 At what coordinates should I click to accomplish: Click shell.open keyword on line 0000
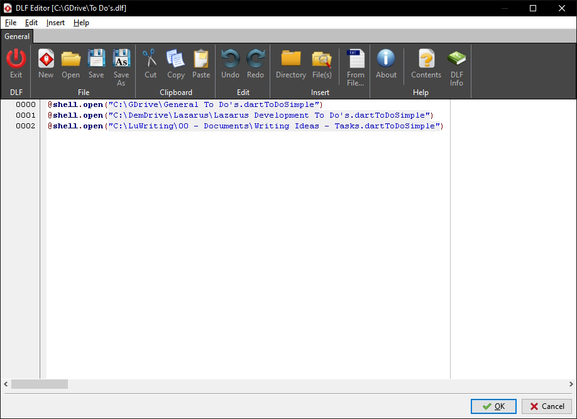[78, 104]
